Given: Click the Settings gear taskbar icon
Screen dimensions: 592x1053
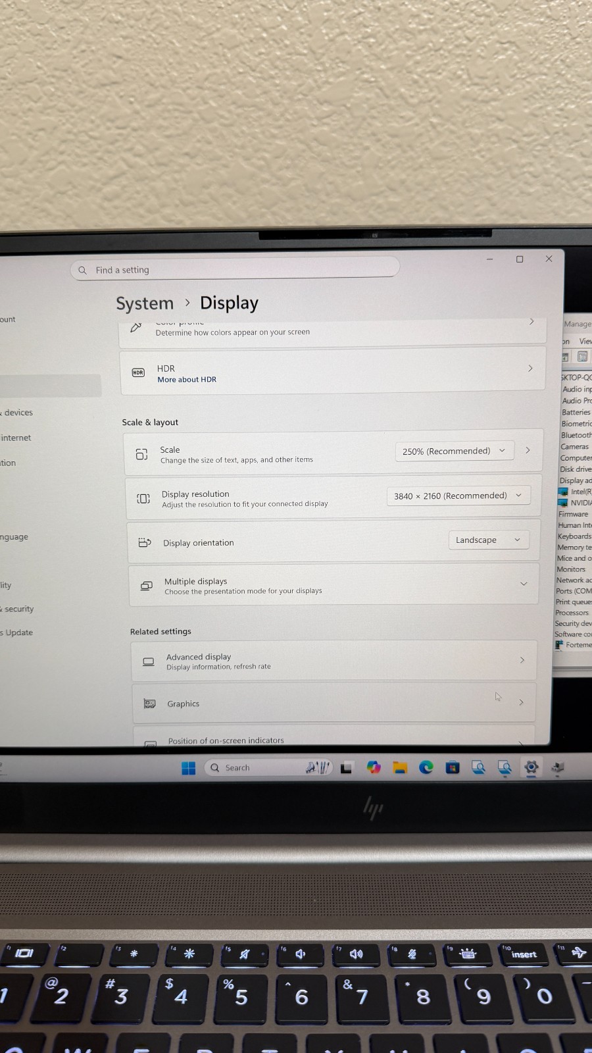Looking at the screenshot, I should (531, 766).
